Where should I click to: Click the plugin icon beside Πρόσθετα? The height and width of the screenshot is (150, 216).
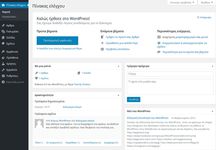[x=3, y=58]
